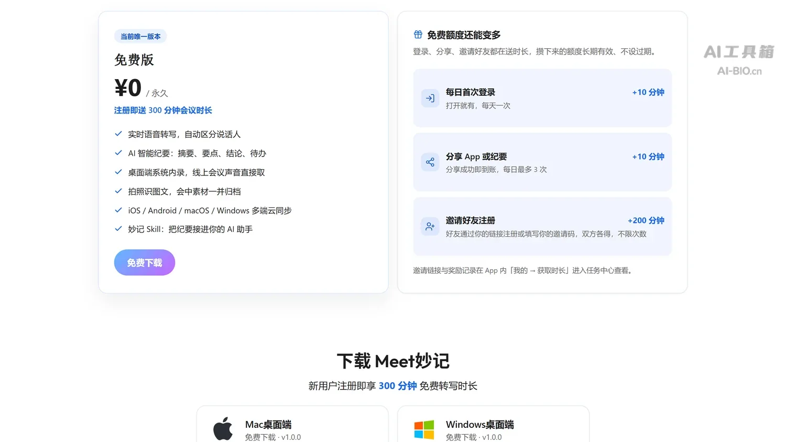The width and height of the screenshot is (786, 442).
Task: Click the 桌面端系统内录 feature text
Action: 196,172
